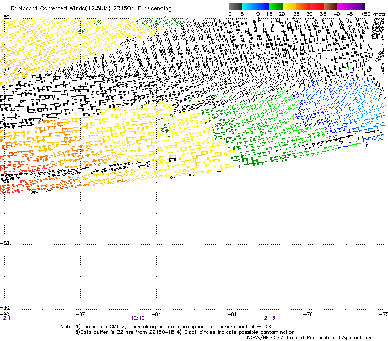Screen dimensions: 388x341
Task: Select the cyan 5-10 knots legend swatch
Action: coord(249,6)
